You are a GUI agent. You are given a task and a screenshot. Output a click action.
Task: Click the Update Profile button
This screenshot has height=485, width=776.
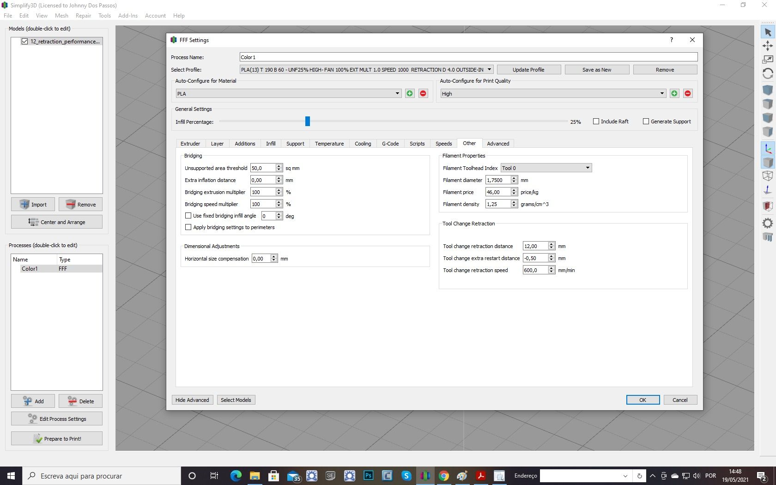click(x=528, y=70)
